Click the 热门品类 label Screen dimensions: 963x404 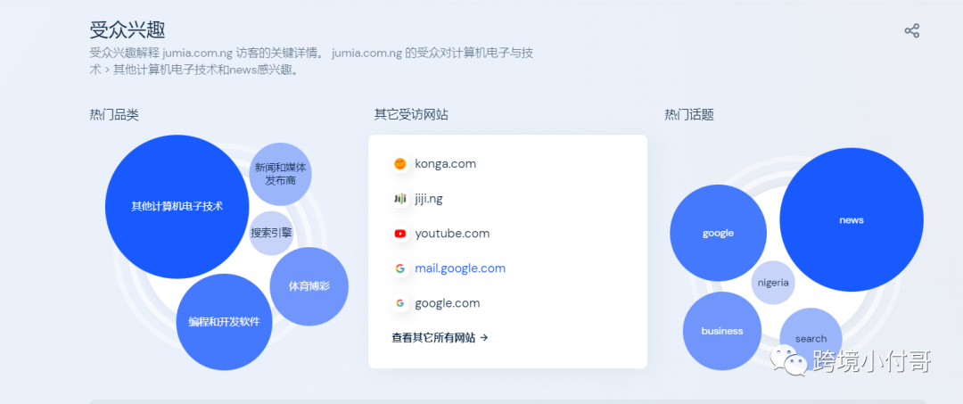pyautogui.click(x=114, y=115)
